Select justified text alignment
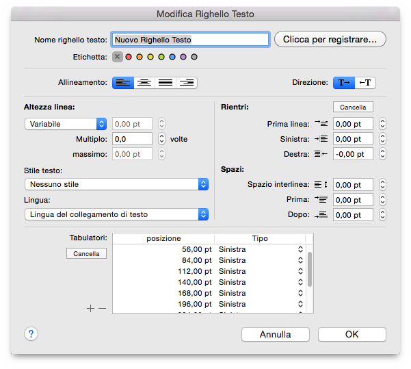The width and height of the screenshot is (411, 369). 165,83
